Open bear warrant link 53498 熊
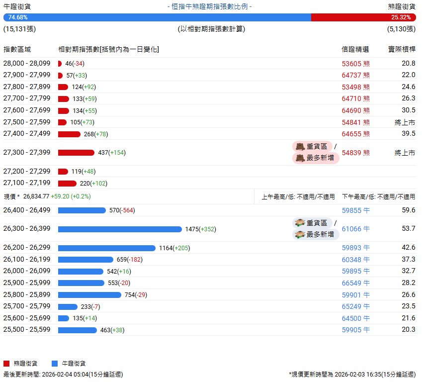Viewport: 422px width, 383px height. click(x=355, y=87)
